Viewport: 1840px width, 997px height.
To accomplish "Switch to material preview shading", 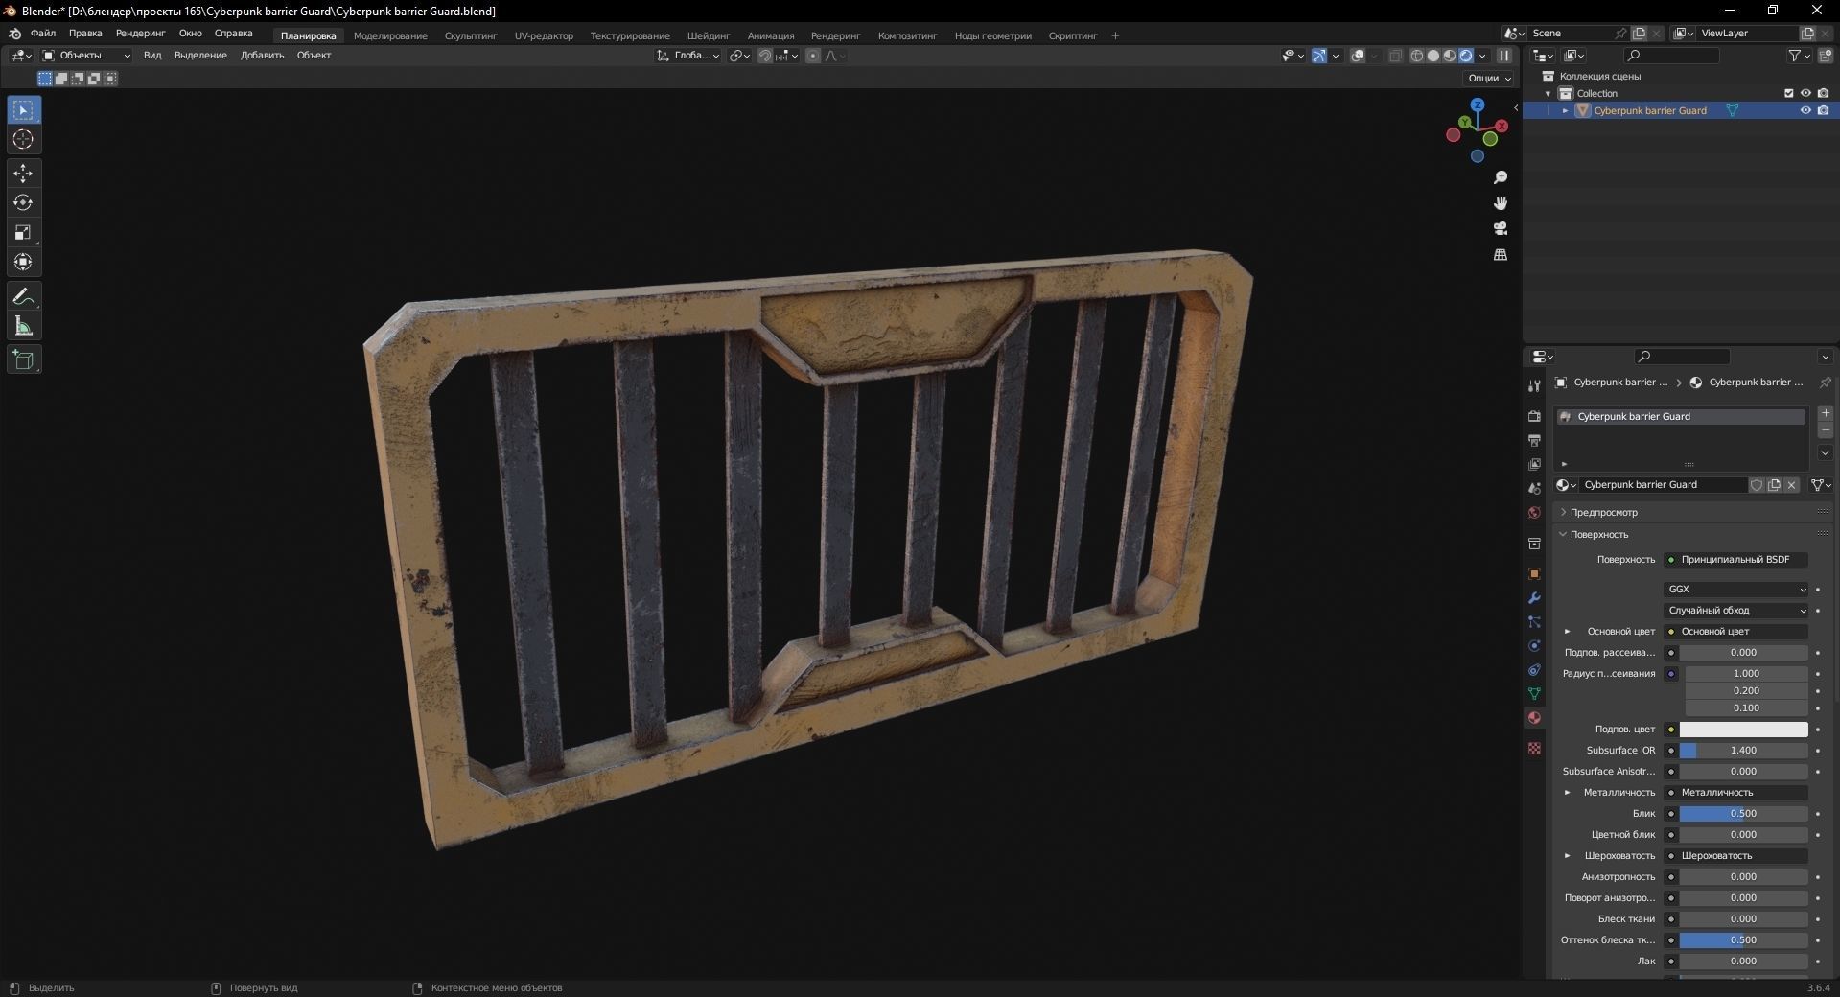I will 1450,56.
